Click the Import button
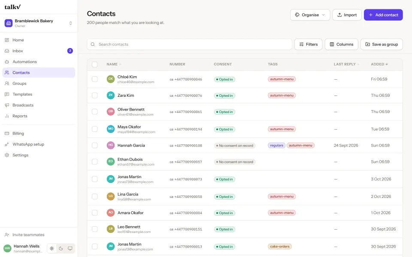 (x=347, y=15)
